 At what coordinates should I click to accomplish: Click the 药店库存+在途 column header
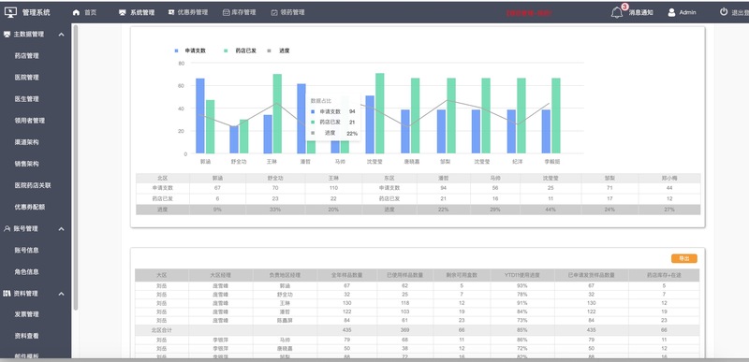664,275
